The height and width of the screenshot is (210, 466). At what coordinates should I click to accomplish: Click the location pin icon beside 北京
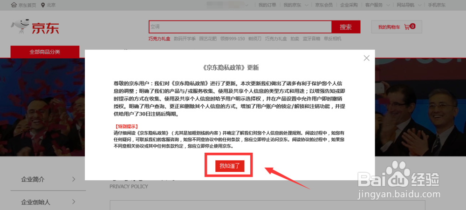[43, 5]
